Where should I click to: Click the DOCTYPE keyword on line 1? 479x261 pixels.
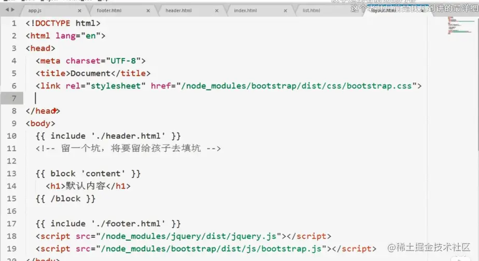click(x=53, y=23)
